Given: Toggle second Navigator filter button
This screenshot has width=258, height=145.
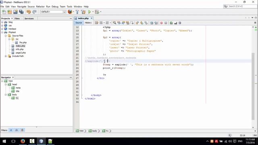Looking at the screenshot, I should click(x=17, y=130).
